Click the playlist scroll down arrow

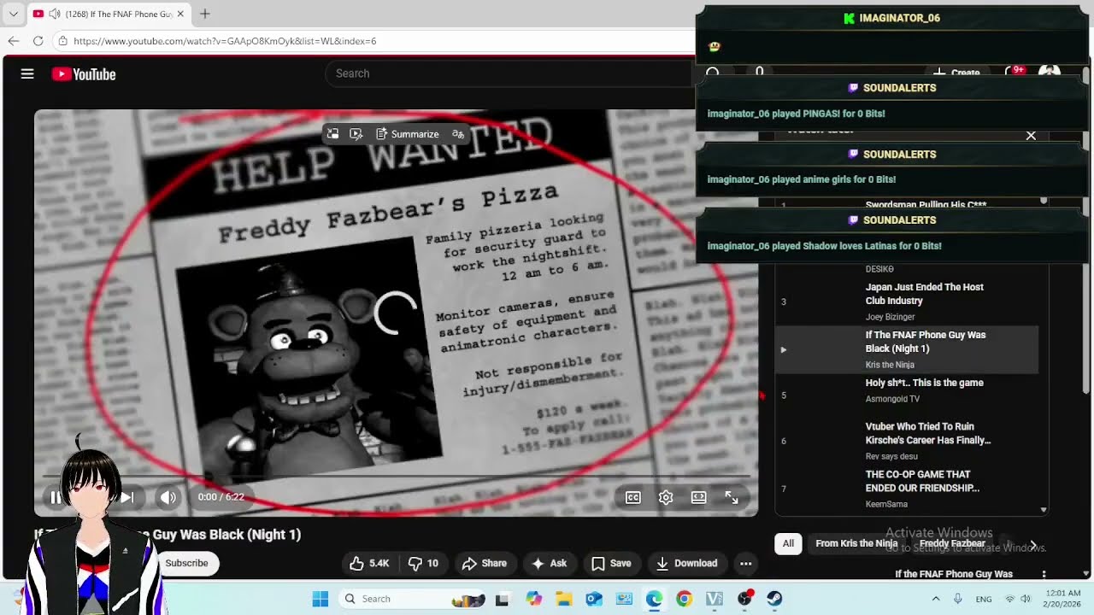tap(1043, 510)
